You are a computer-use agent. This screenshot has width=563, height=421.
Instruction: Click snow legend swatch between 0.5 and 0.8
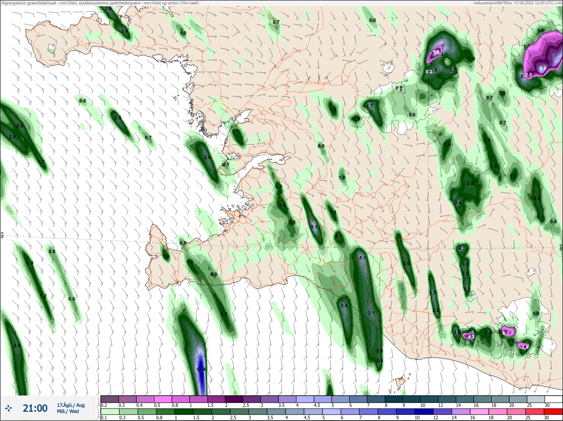pos(163,399)
